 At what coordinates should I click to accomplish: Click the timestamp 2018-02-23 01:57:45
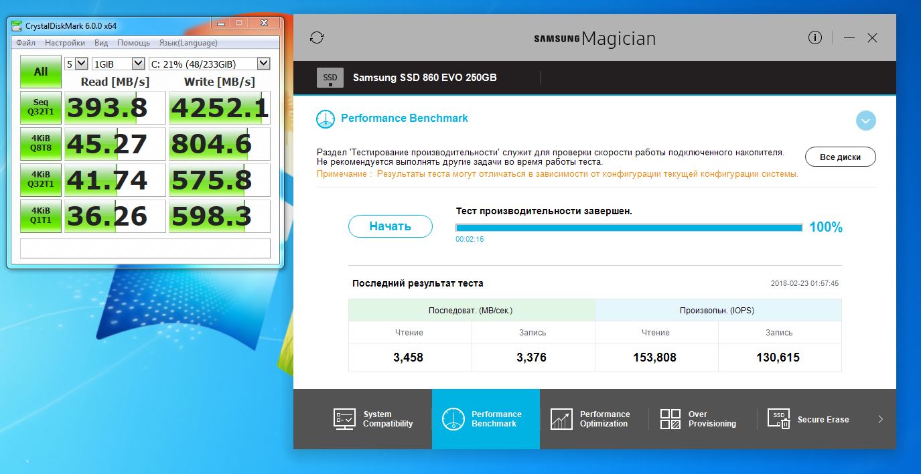pyautogui.click(x=804, y=283)
